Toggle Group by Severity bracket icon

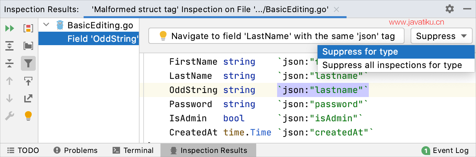click(x=28, y=28)
